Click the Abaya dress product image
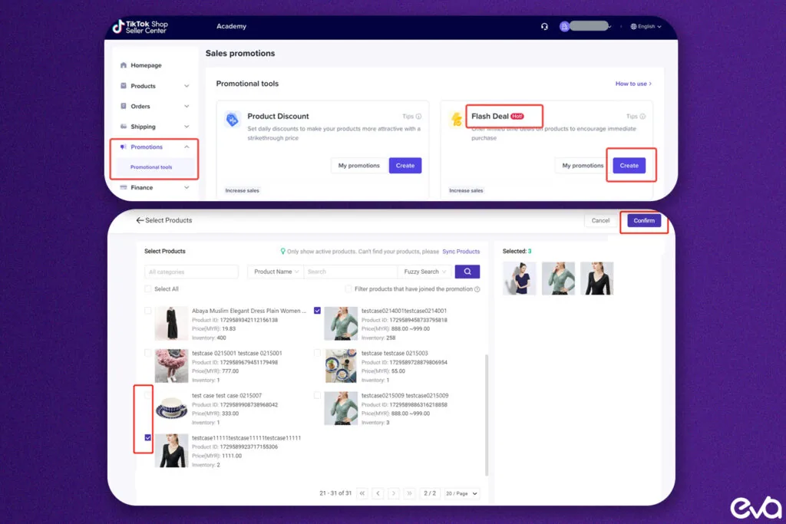Viewport: 786px width, 524px height. pos(171,324)
